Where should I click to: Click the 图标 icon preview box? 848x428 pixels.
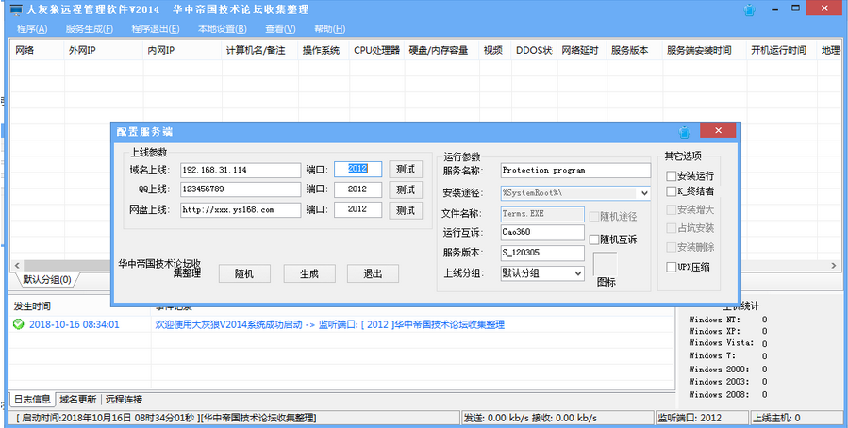pos(606,264)
